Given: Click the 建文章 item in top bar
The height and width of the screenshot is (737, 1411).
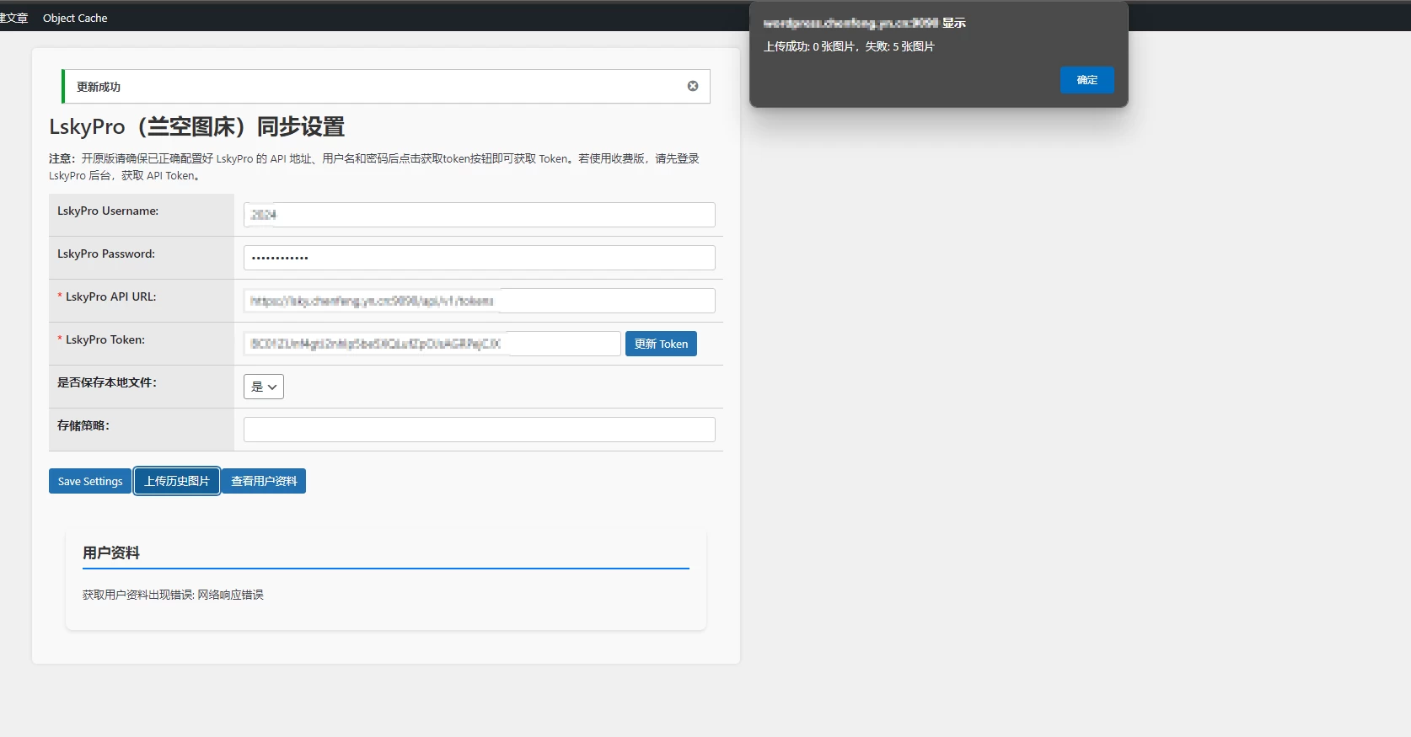Looking at the screenshot, I should pyautogui.click(x=13, y=18).
